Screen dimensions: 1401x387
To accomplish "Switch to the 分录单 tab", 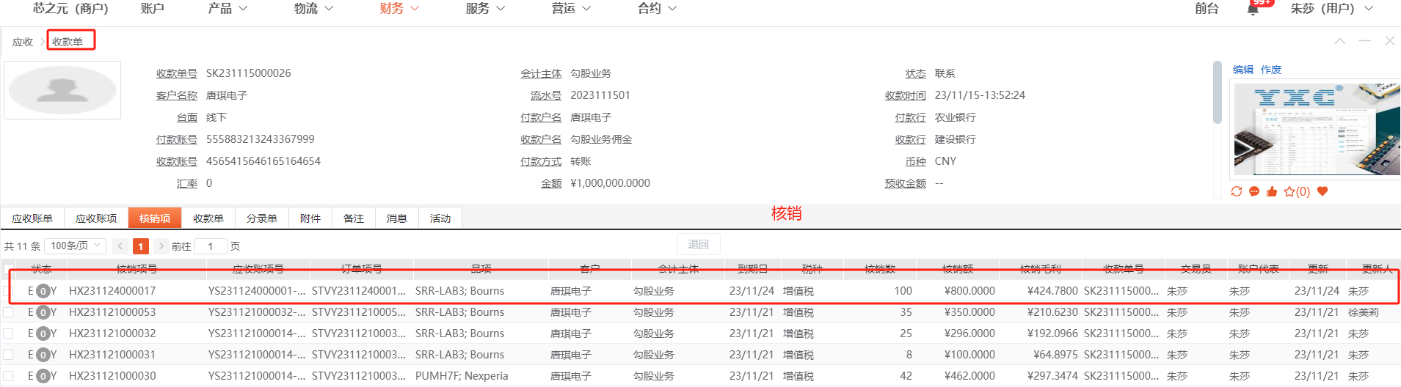I will click(262, 218).
